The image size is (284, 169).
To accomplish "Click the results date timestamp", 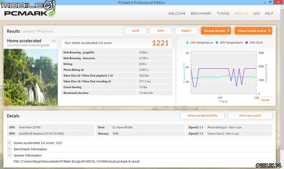I will 37,32.
